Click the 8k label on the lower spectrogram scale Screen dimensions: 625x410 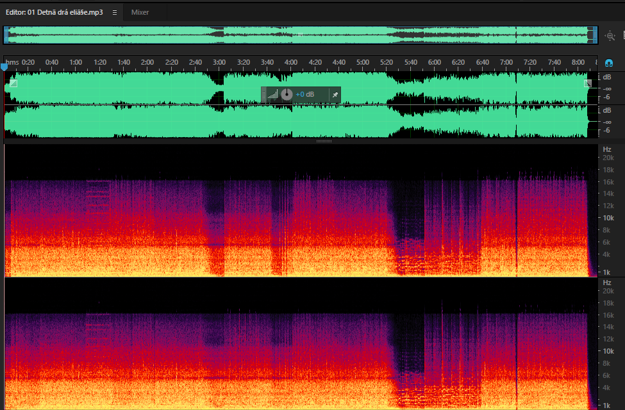pyautogui.click(x=606, y=363)
